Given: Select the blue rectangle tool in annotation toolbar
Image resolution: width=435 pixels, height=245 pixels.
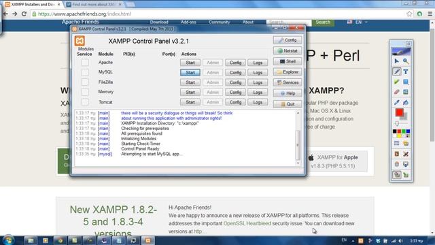Looking at the screenshot, I should (x=406, y=82).
